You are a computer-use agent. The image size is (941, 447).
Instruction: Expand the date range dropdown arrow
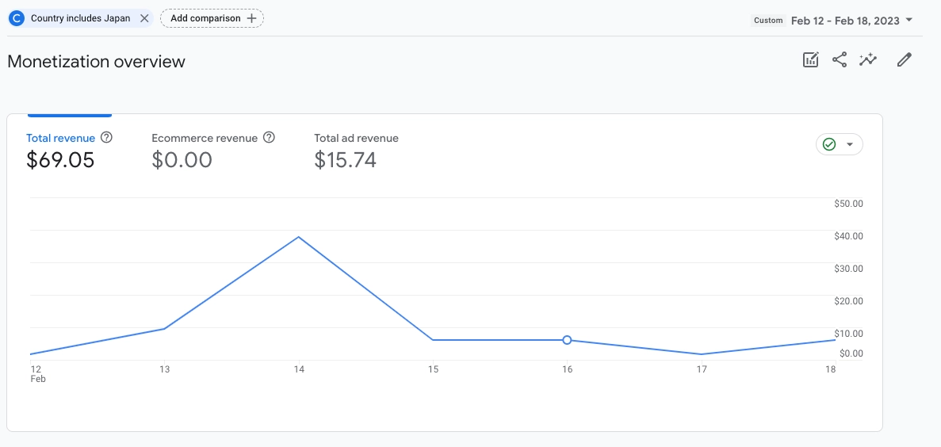point(909,20)
